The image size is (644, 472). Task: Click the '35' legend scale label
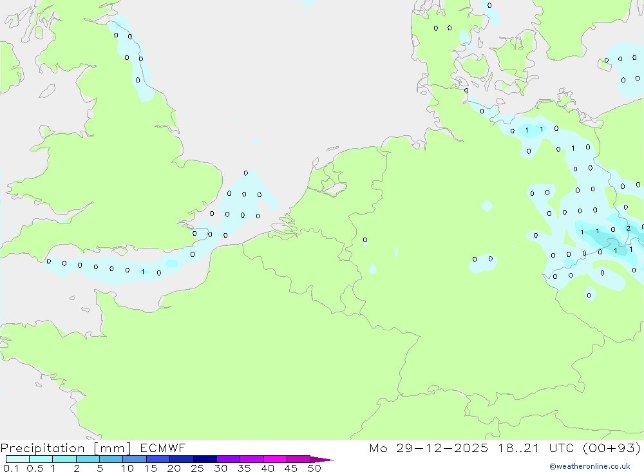(244, 468)
